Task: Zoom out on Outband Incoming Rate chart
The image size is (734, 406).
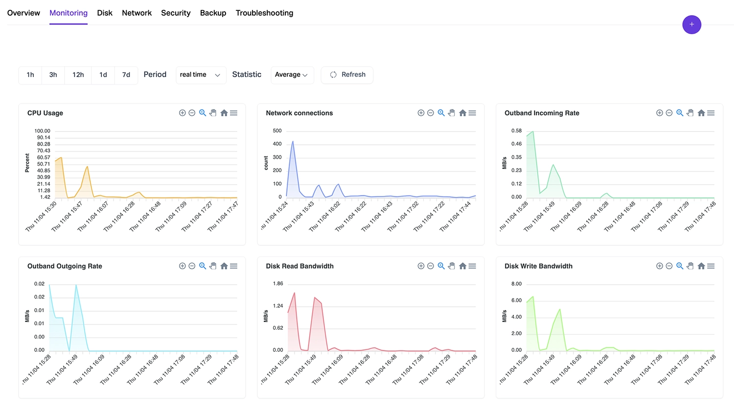Action: tap(669, 113)
